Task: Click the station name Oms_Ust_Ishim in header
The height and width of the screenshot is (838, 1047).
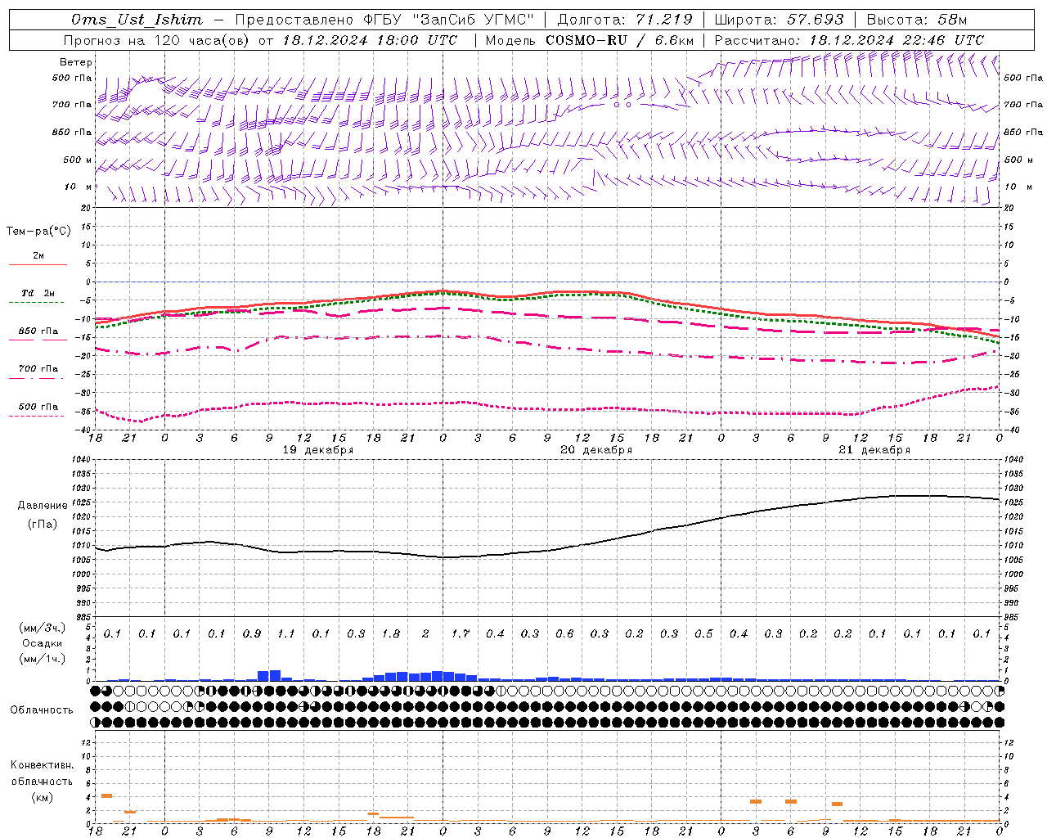Action: 137,20
